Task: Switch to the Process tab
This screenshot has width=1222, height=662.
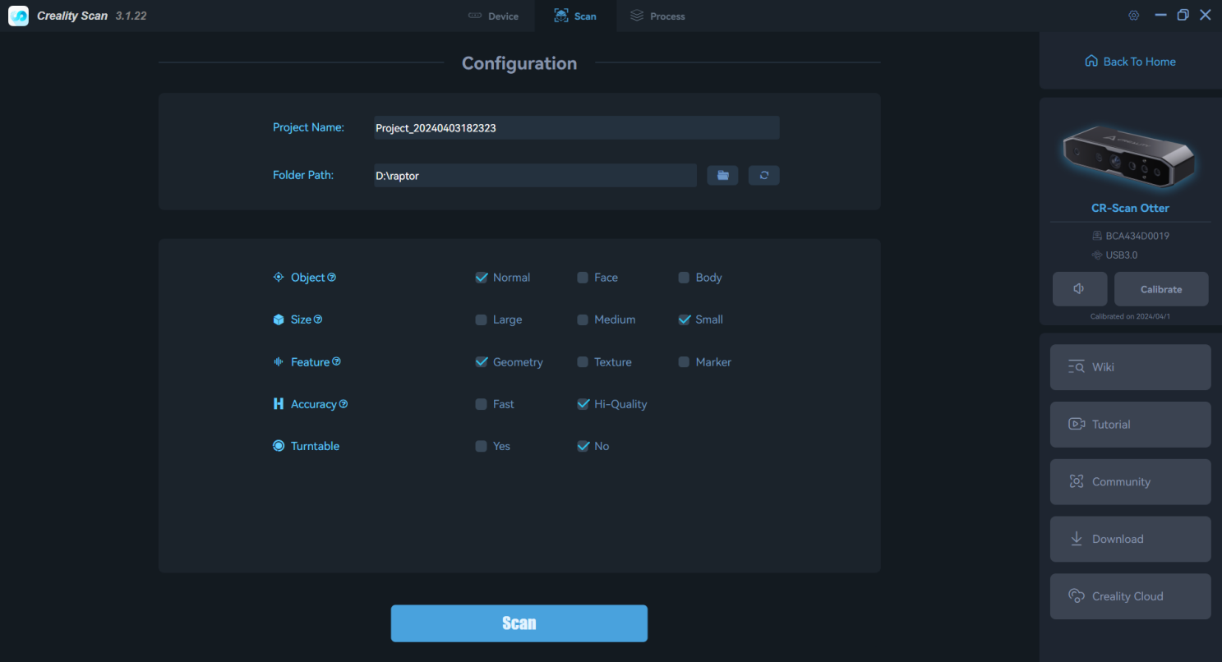Action: [657, 16]
